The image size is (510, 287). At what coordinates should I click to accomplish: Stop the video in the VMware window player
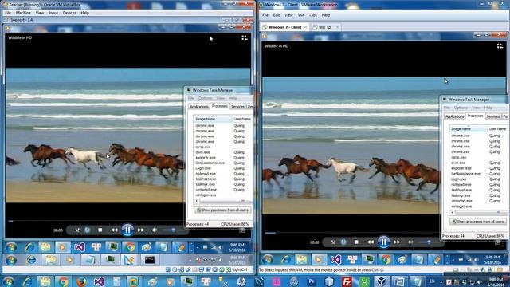[356, 242]
